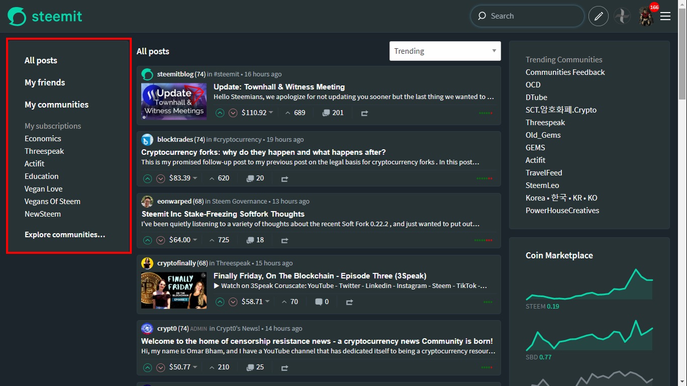The width and height of the screenshot is (687, 386).
Task: Open the user avatar with 166 notifications
Action: point(646,16)
